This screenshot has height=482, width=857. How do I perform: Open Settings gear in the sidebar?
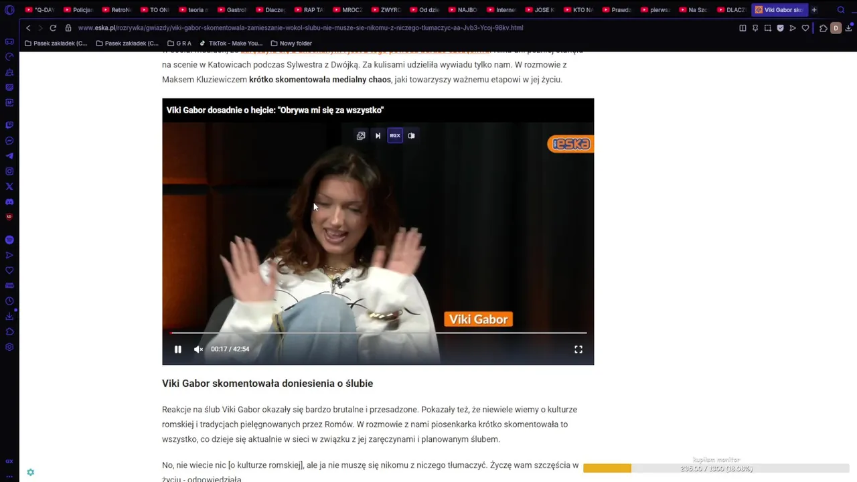(9, 347)
